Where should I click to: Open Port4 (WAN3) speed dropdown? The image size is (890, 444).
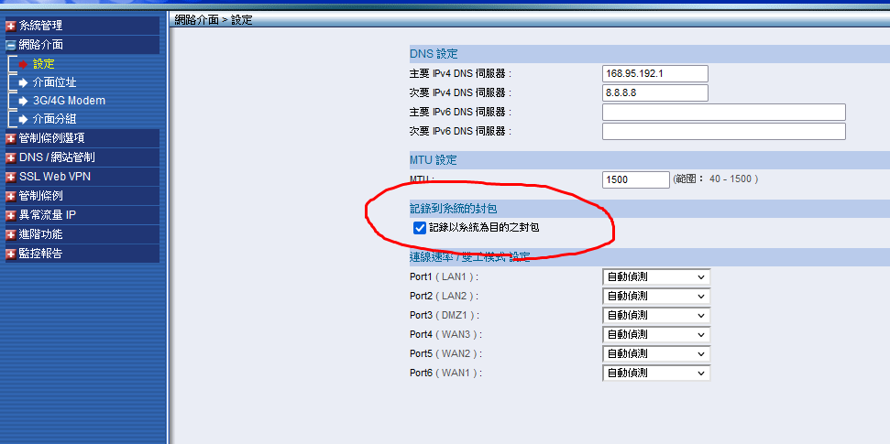coord(655,334)
